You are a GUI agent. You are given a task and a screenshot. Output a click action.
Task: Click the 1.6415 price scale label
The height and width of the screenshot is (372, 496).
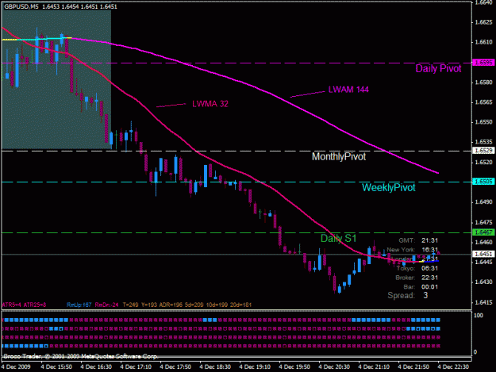pyautogui.click(x=483, y=302)
